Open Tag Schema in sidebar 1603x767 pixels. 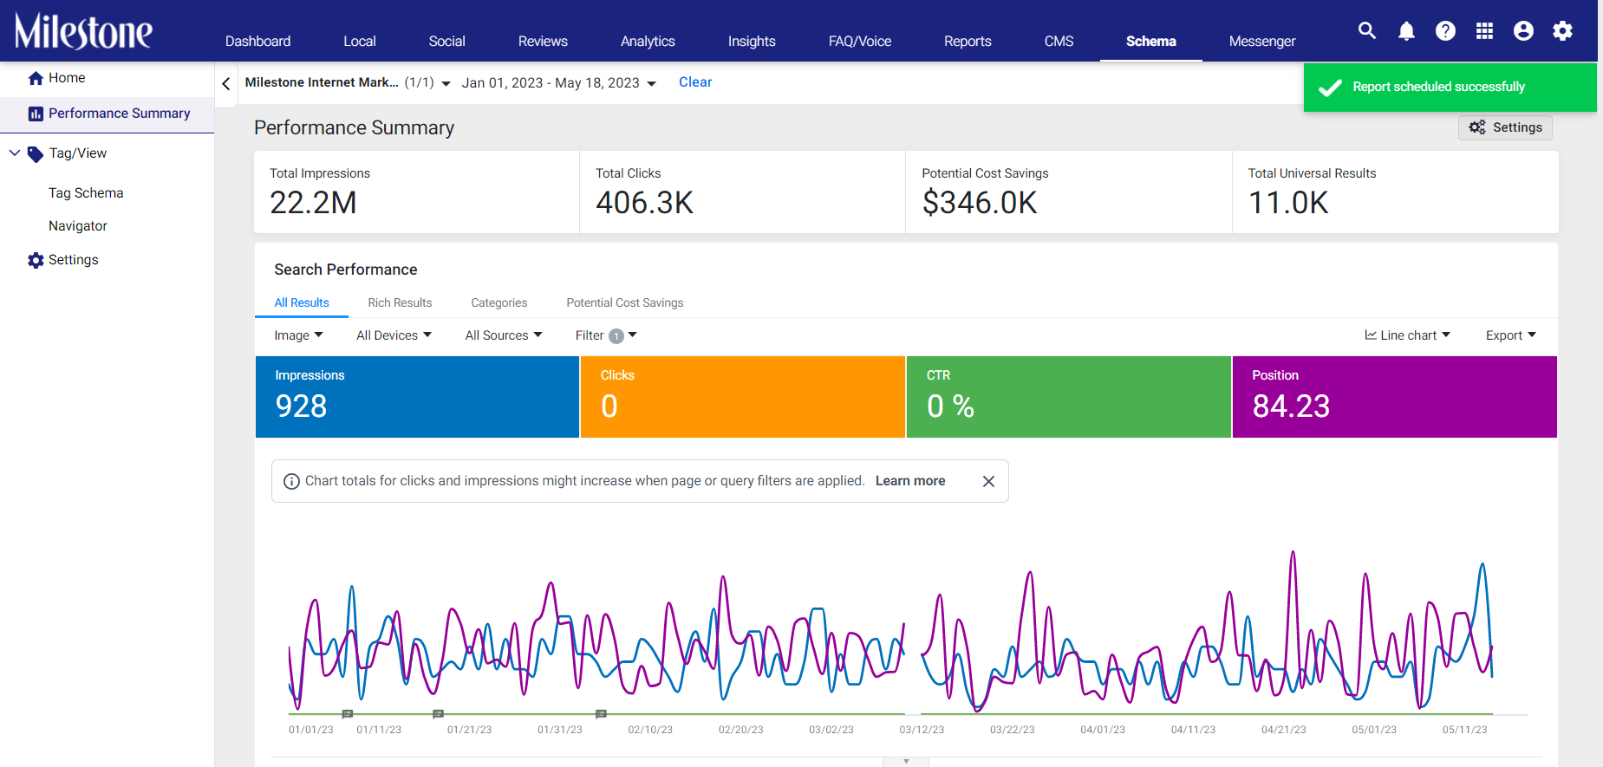point(86,193)
